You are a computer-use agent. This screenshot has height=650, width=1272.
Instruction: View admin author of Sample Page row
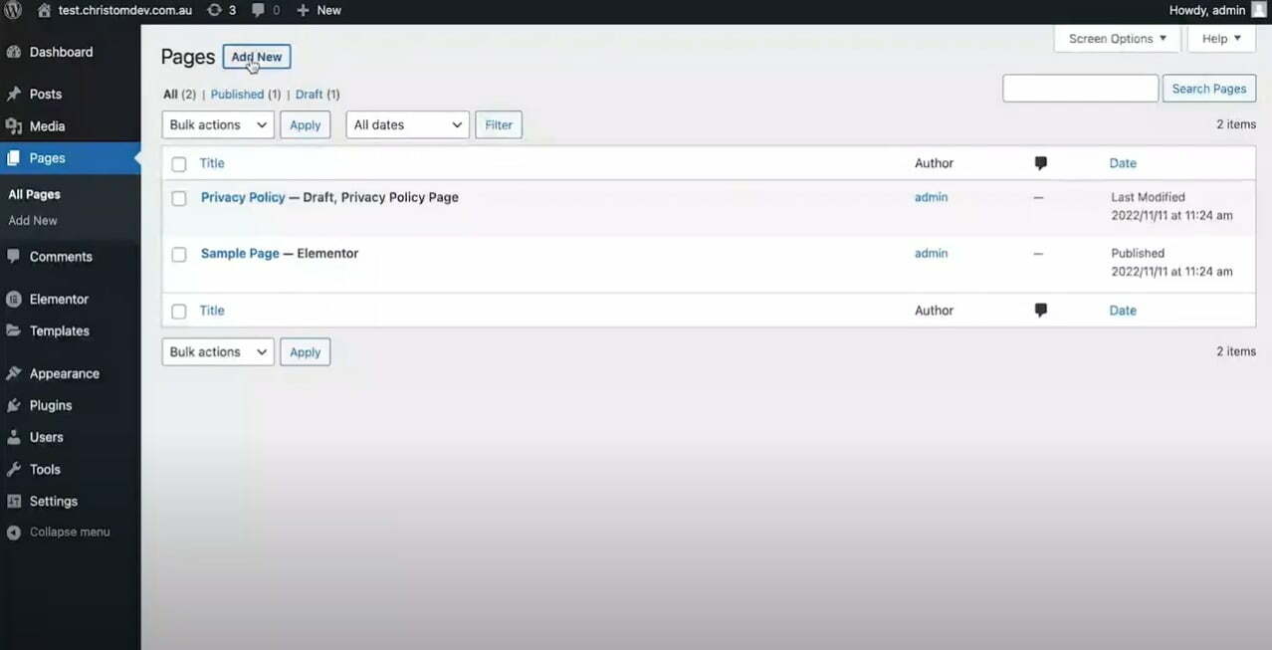(931, 253)
